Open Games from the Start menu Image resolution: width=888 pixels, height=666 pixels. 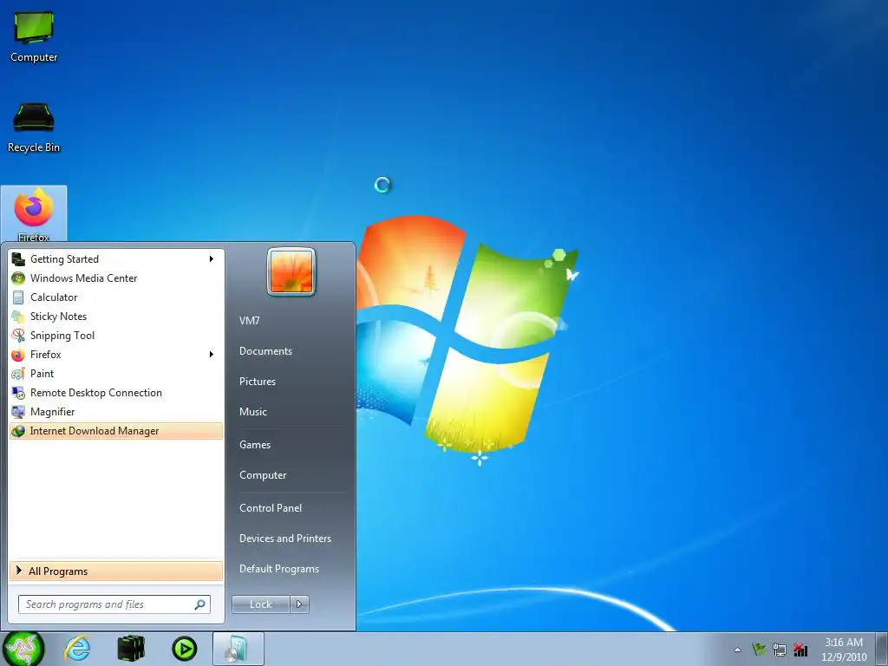tap(255, 445)
